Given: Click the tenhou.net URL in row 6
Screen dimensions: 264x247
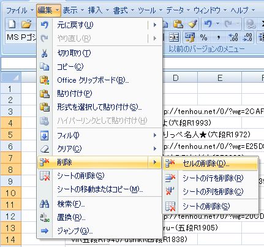Looking at the screenshot, I should click(x=214, y=146).
